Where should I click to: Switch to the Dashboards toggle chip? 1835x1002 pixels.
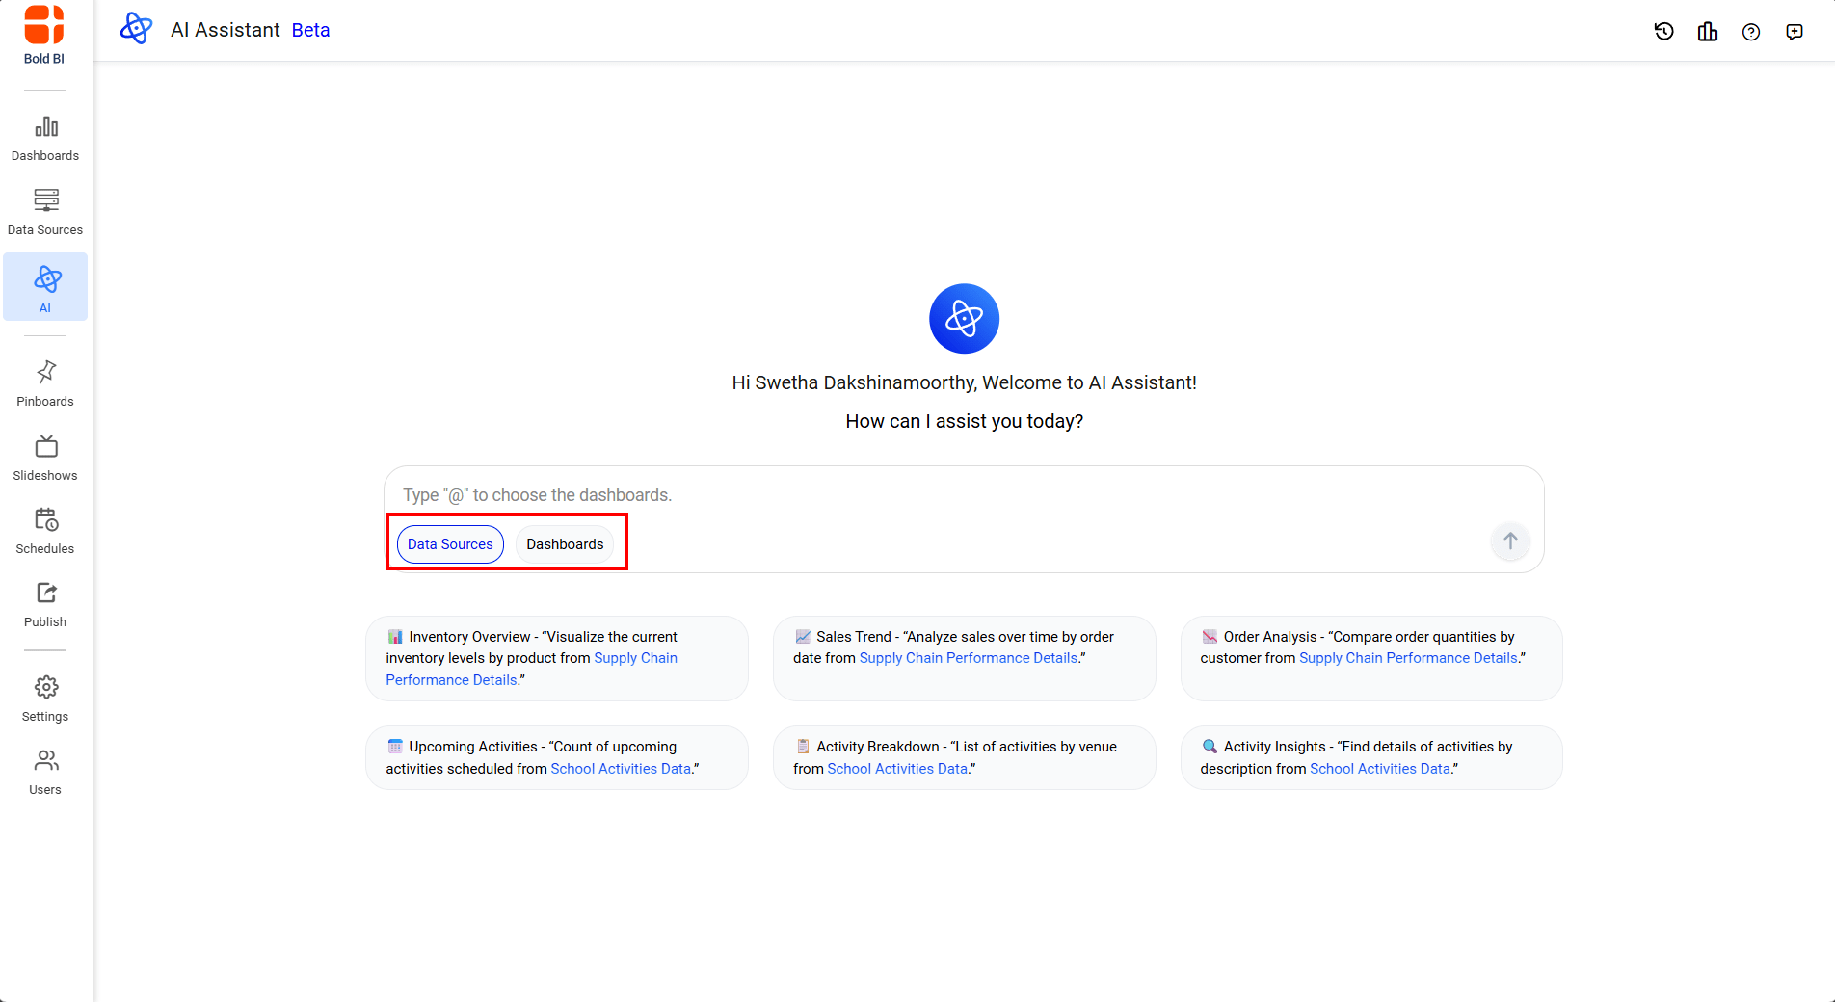565,544
